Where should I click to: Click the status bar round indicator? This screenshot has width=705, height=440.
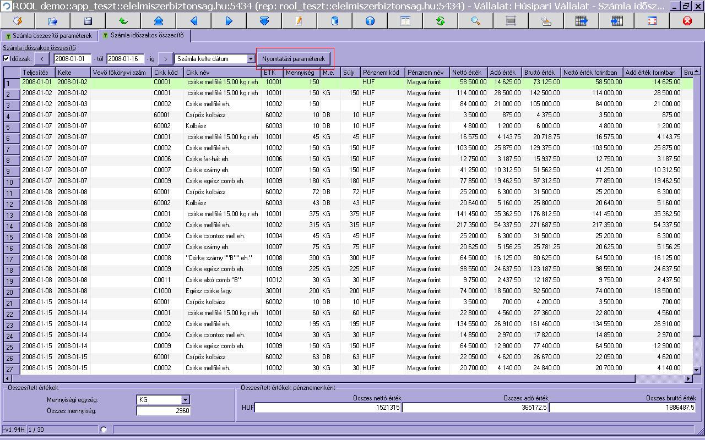point(104,429)
